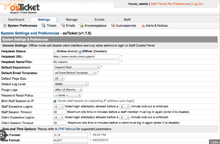Click the Alerts & Notices warning icon
This screenshot has width=220, height=144.
coord(143,26)
